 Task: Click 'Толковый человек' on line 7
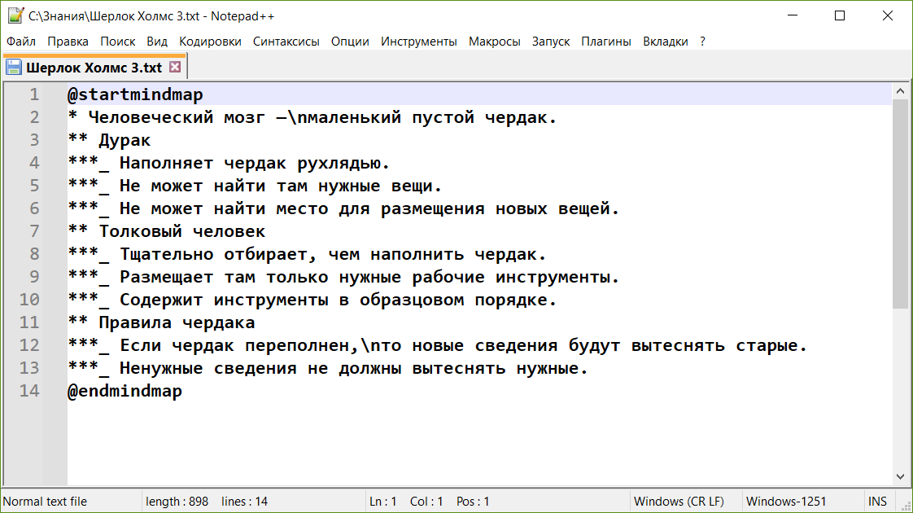(x=181, y=231)
